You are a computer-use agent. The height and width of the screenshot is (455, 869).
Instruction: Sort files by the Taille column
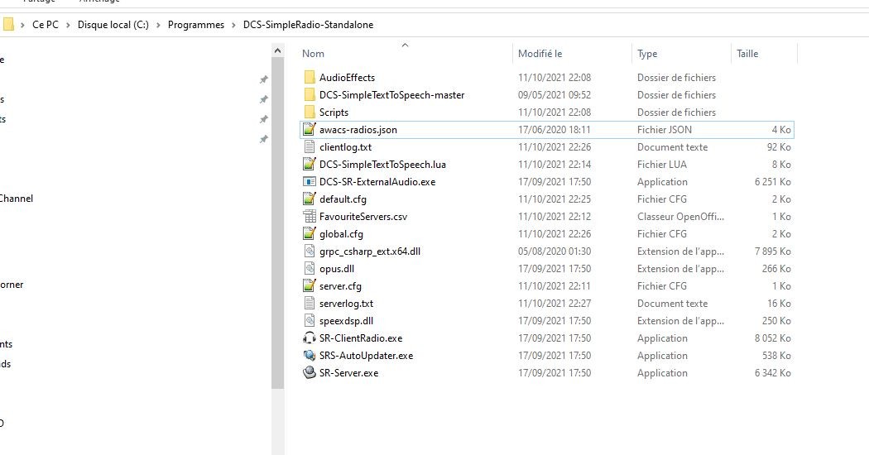[x=747, y=54]
